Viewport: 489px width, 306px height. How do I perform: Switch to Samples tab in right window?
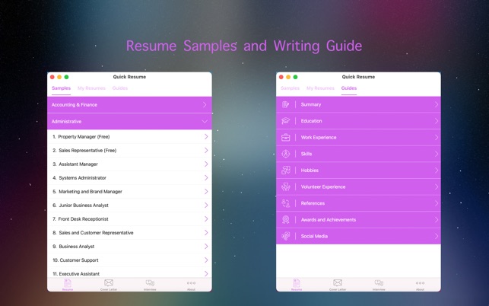[x=290, y=88]
